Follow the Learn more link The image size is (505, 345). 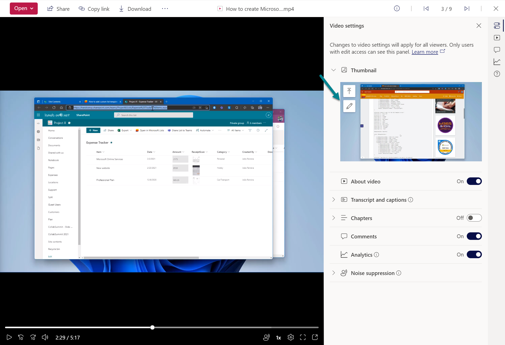(425, 52)
